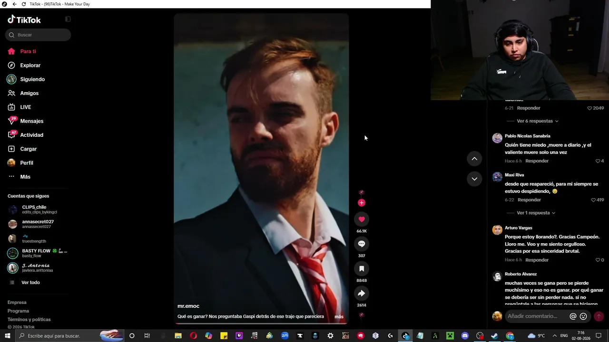Viewport: 609px width, 342px height.
Task: Click the video progress bar
Action: tap(261, 323)
